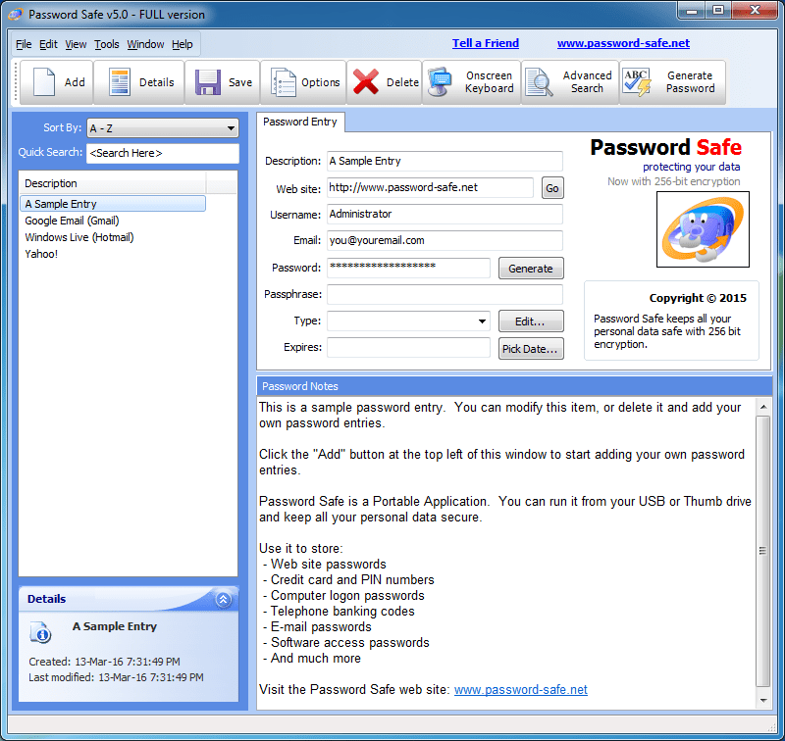Click the Add entry page icon
This screenshot has height=741, width=785.
[x=44, y=82]
